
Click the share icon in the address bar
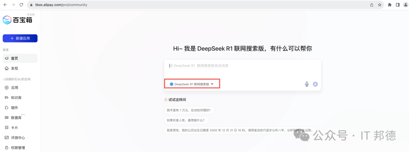(x=372, y=5)
